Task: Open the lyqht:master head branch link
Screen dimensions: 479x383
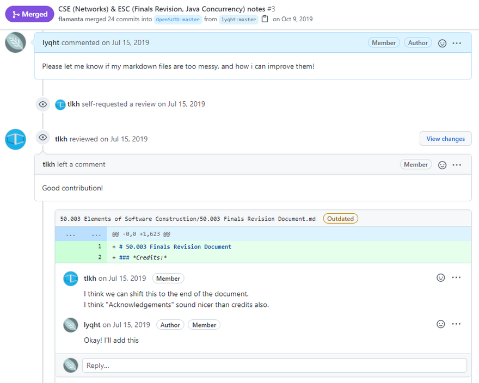Action: pos(238,20)
